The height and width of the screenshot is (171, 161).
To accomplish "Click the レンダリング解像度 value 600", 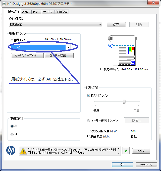I will [133, 131].
